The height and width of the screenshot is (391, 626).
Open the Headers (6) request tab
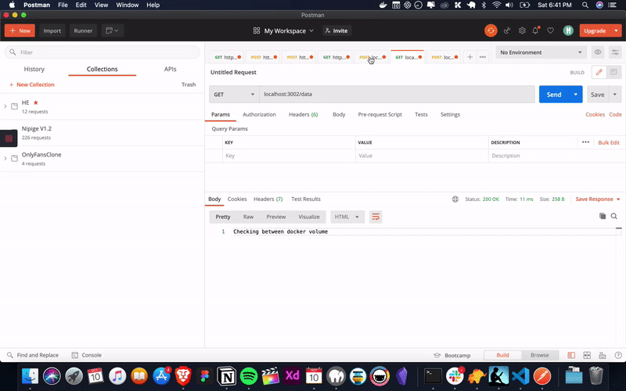click(x=303, y=114)
